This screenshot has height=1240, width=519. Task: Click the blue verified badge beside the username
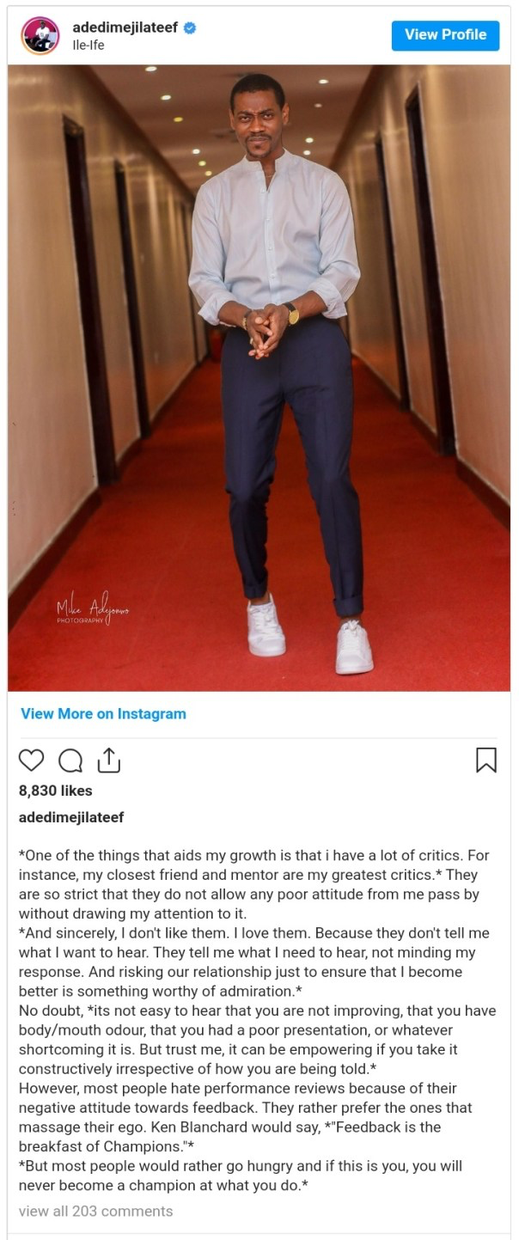click(x=190, y=27)
